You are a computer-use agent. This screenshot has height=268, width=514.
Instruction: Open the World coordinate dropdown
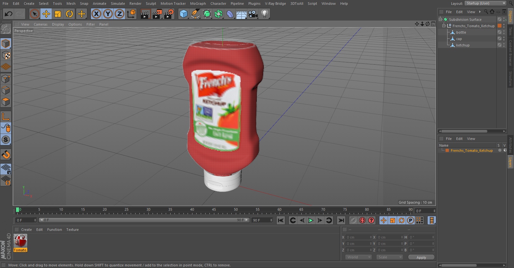[359, 257]
